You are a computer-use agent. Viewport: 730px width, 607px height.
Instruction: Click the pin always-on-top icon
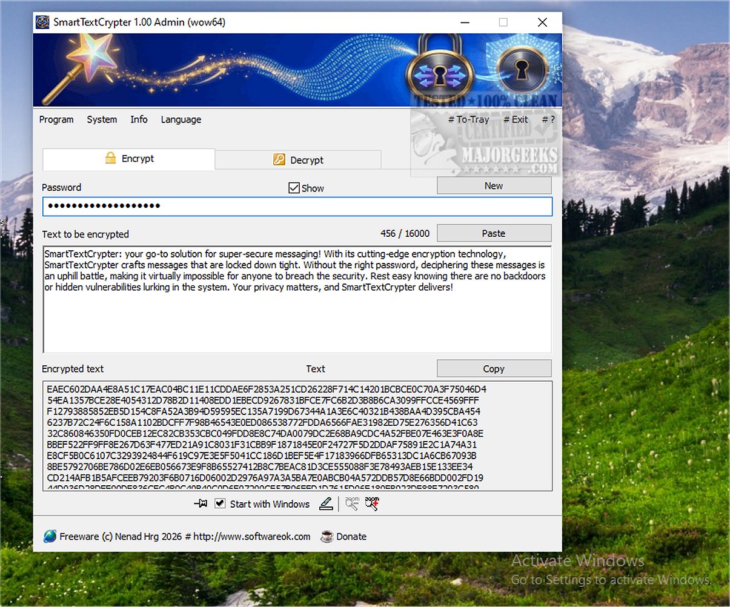point(201,504)
